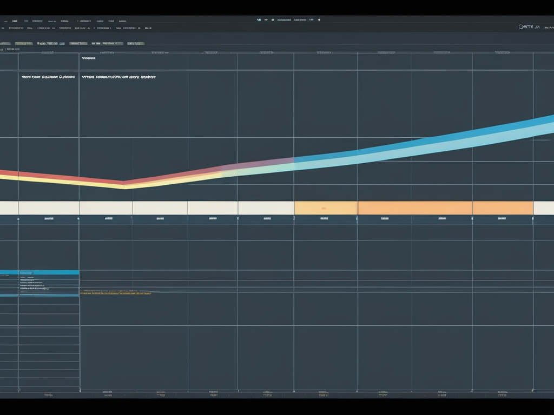Click the first highlighted button in the filter toolbar

(23, 43)
